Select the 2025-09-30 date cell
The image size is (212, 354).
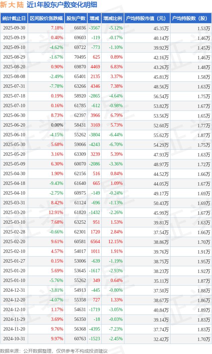(14, 28)
